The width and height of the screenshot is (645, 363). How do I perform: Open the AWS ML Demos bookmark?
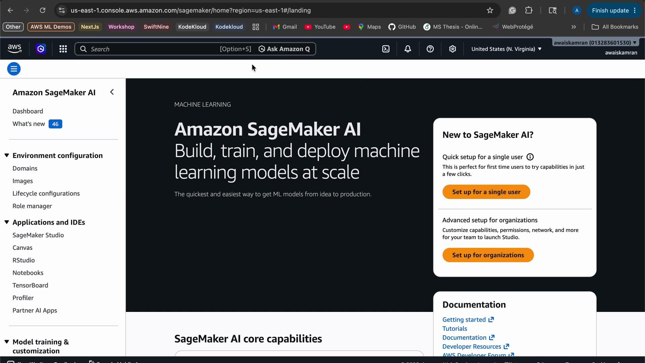click(51, 27)
